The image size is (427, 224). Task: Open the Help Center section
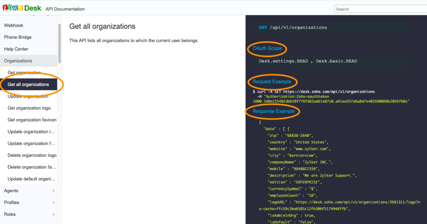pyautogui.click(x=16, y=49)
